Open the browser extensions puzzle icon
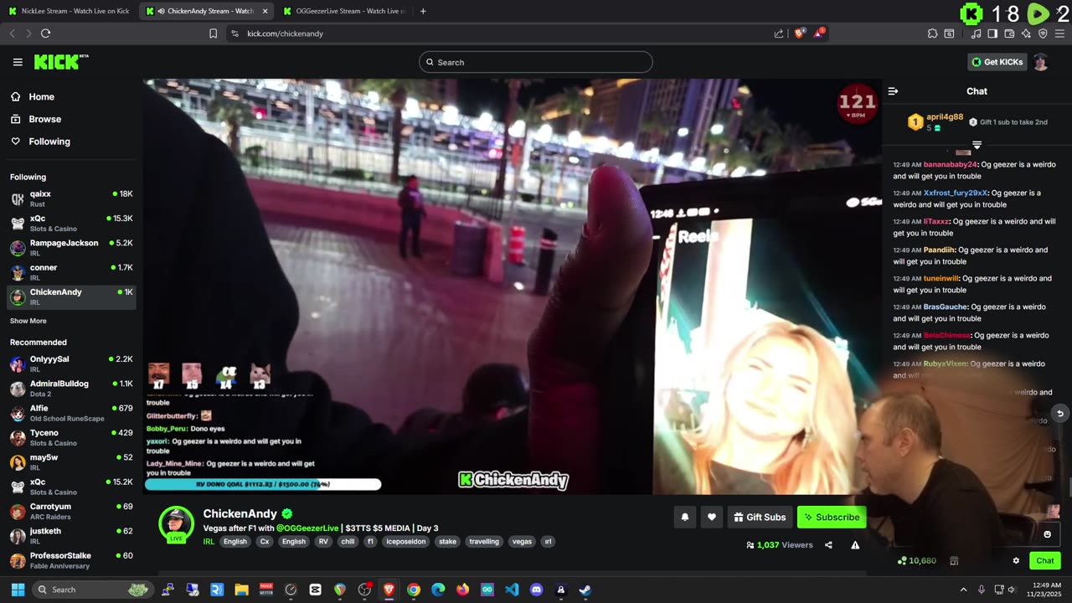Viewport: 1072px width, 603px height. pos(932,33)
